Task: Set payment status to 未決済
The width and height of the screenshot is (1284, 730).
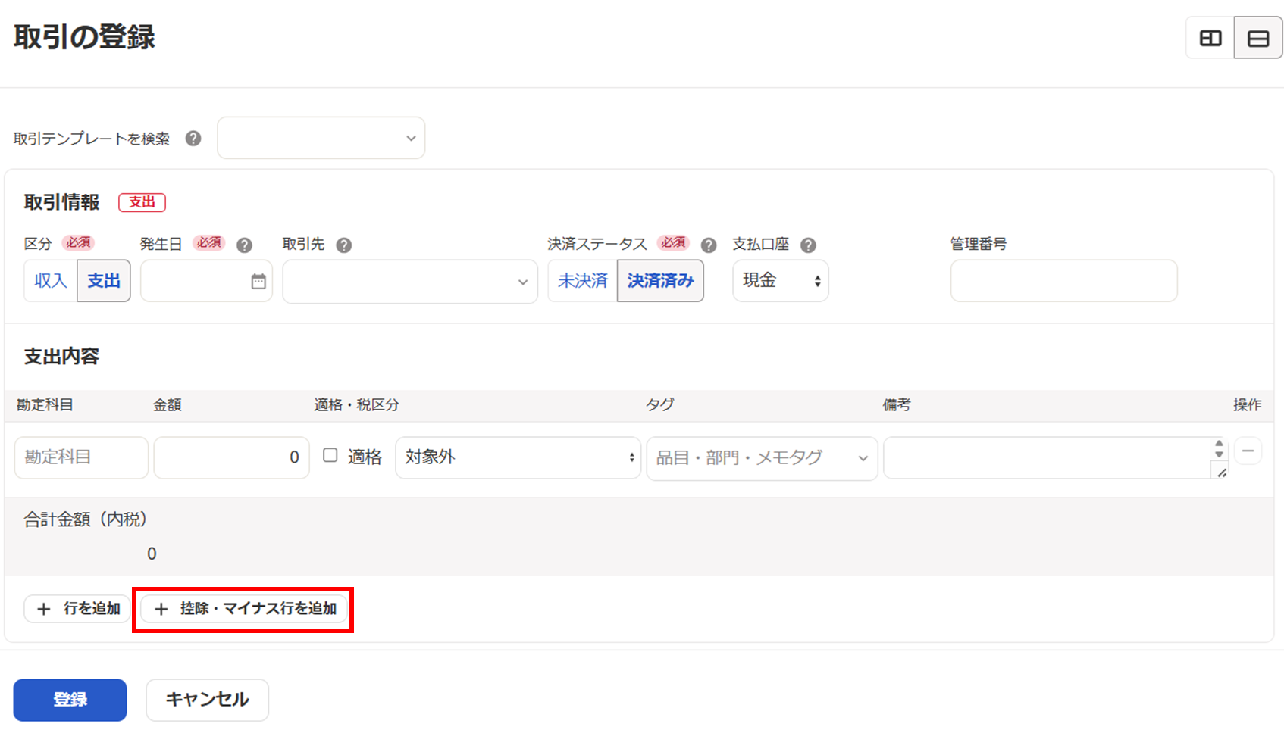Action: tap(582, 281)
